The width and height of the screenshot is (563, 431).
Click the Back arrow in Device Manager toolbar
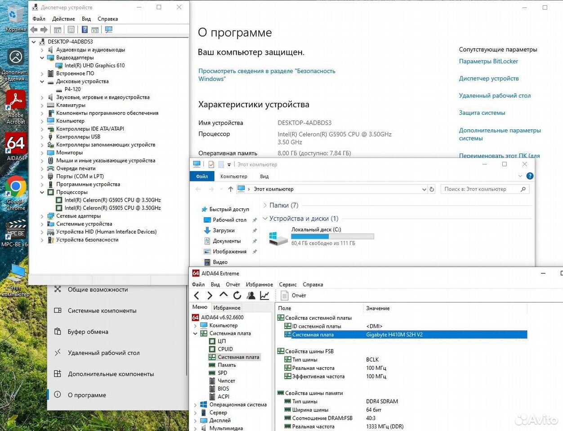[34, 30]
